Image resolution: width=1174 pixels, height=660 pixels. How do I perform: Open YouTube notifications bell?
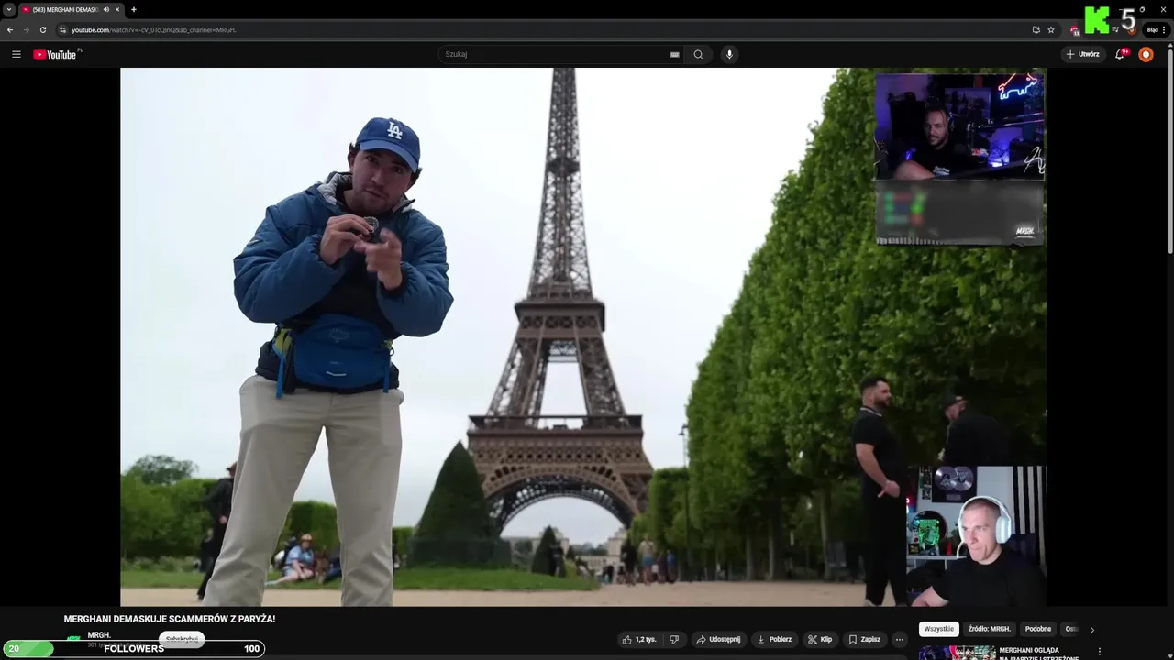[1120, 54]
